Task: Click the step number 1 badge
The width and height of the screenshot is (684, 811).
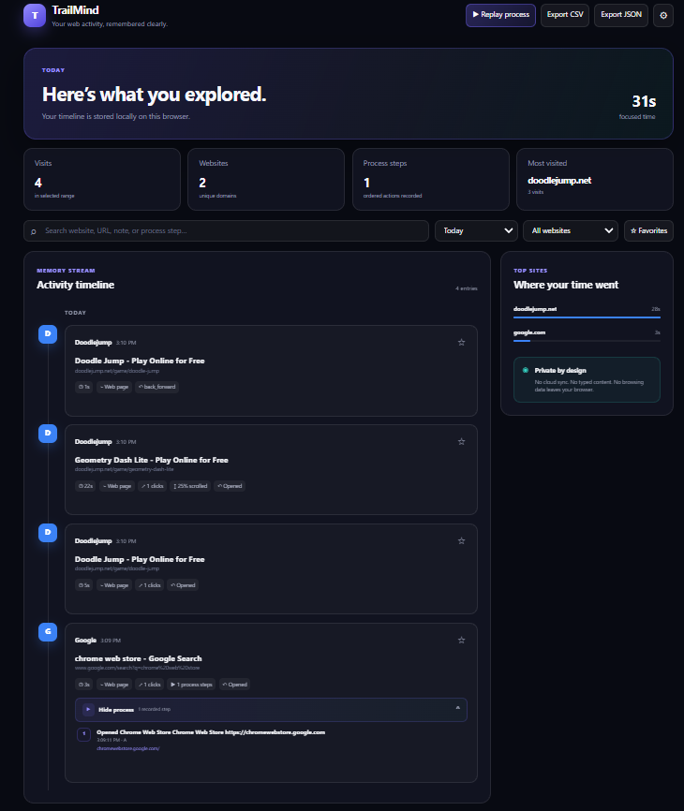Action: [x=83, y=734]
